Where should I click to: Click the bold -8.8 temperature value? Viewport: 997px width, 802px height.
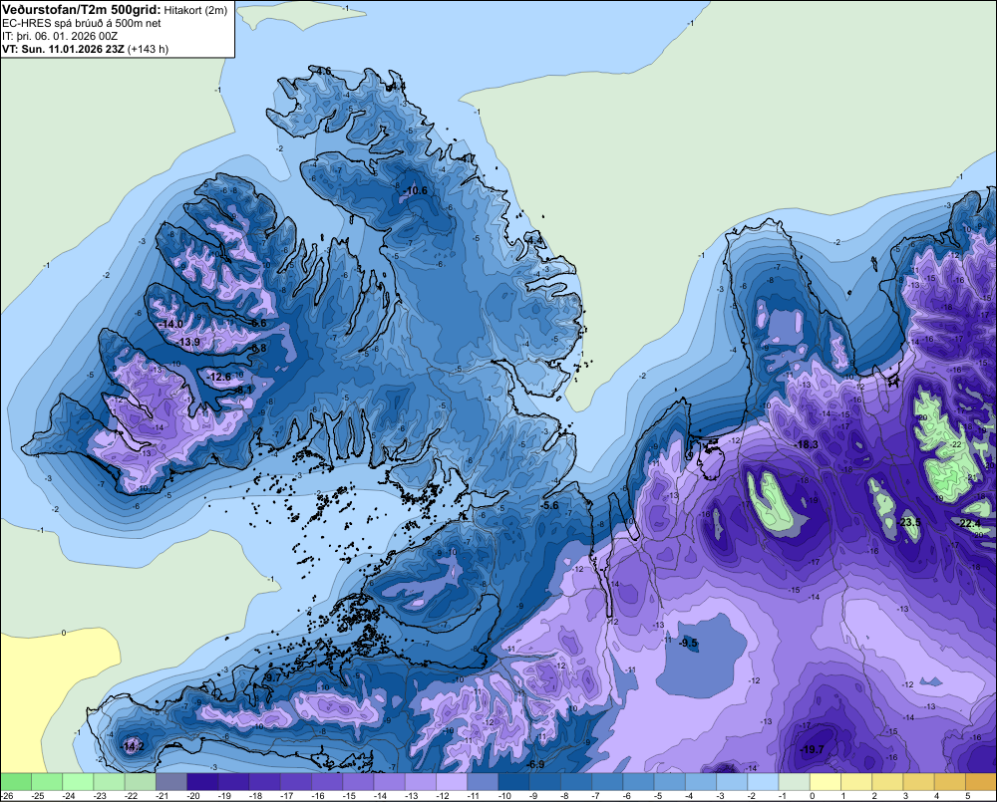pos(258,349)
